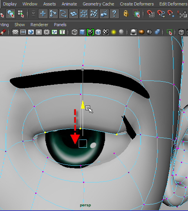Open the Animate menu
This screenshot has width=188, height=211.
[69, 4]
